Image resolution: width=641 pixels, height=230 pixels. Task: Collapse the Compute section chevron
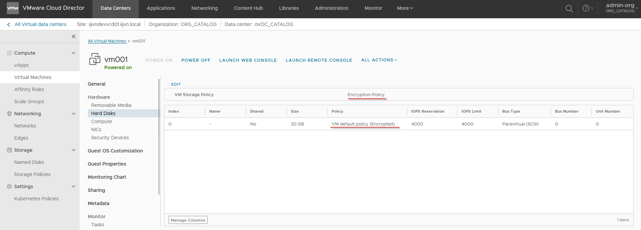coord(73,53)
